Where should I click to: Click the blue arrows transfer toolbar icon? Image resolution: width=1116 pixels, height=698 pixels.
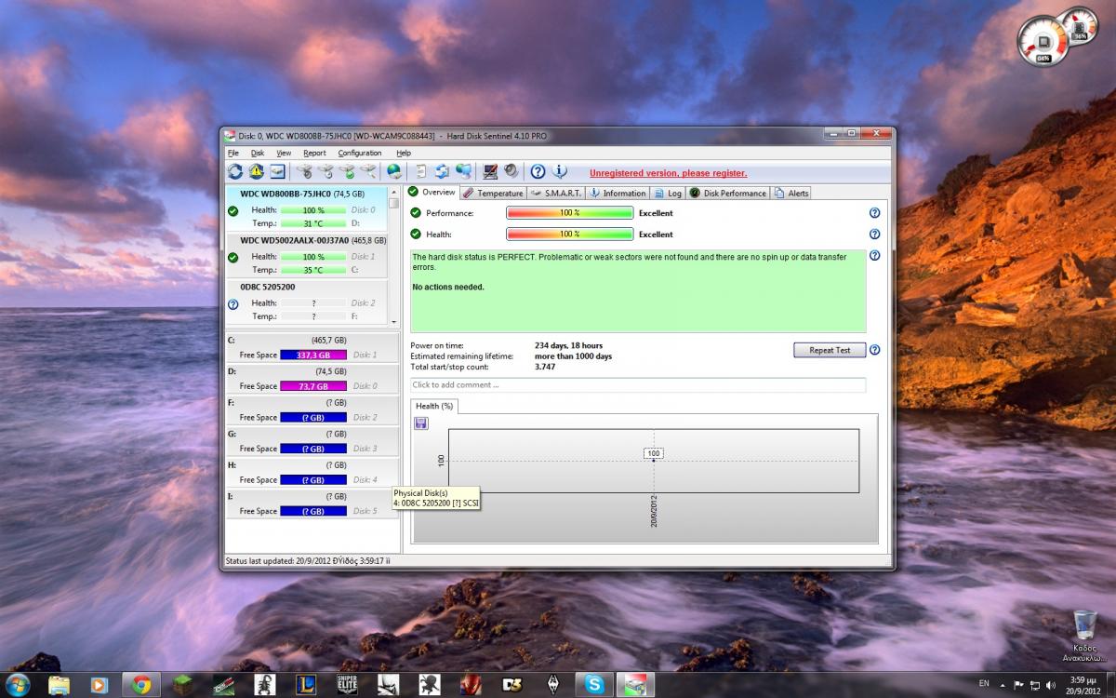(x=442, y=171)
